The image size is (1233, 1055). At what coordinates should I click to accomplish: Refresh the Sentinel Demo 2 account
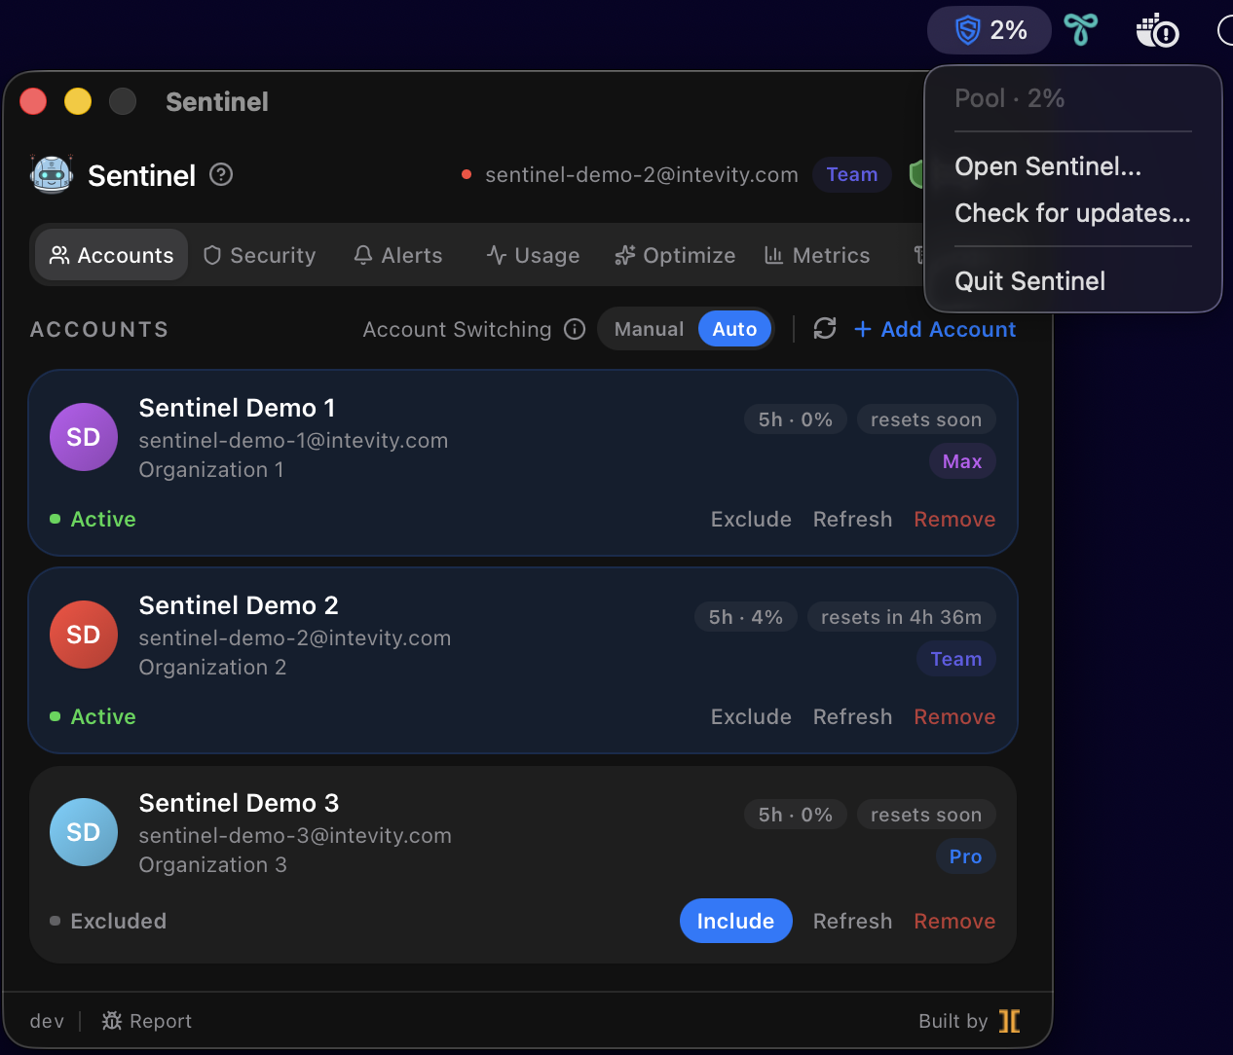coord(852,716)
